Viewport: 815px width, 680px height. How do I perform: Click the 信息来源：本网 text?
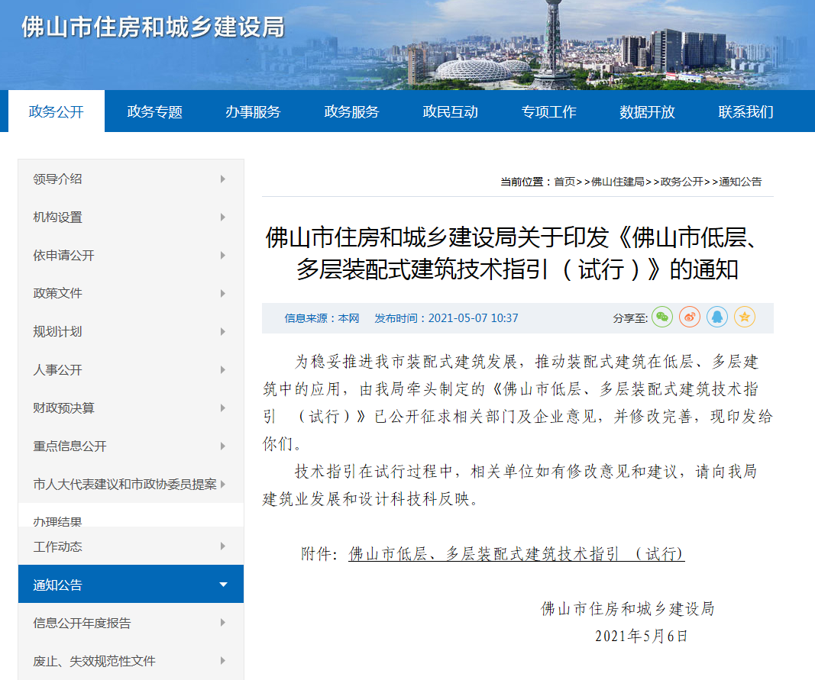pos(322,318)
